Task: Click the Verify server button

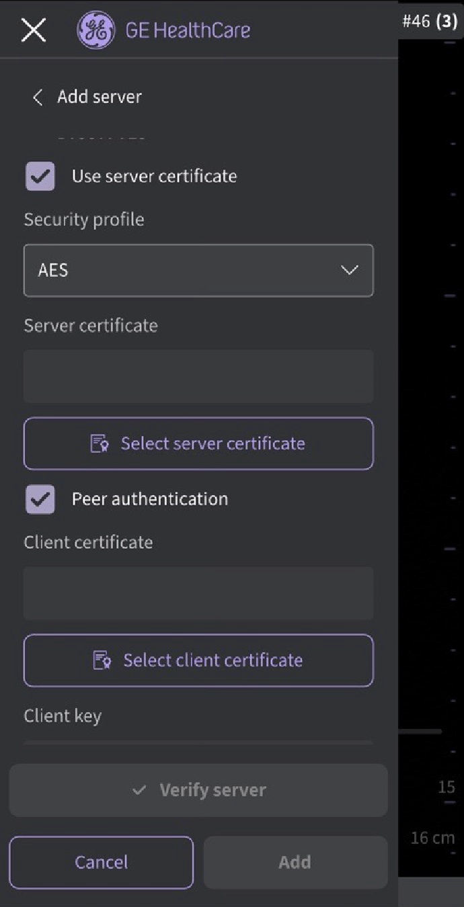Action: tap(198, 790)
